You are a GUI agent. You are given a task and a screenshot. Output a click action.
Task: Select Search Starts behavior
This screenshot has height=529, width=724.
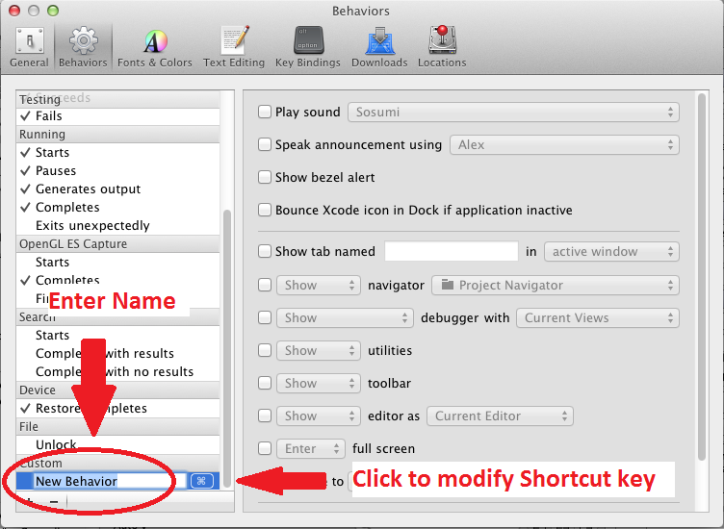pos(117,335)
